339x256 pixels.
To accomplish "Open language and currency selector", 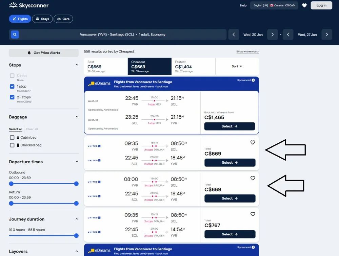I will pyautogui.click(x=274, y=5).
